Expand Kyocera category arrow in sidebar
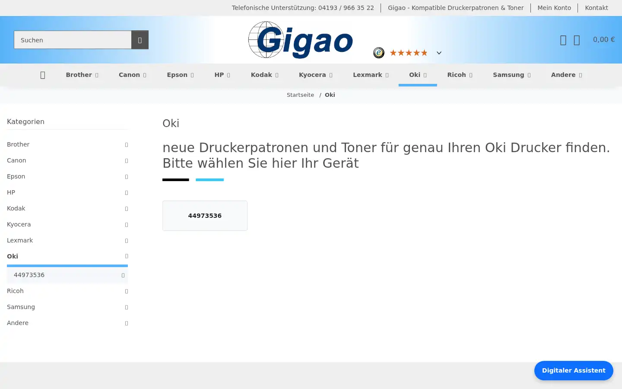This screenshot has width=622, height=389. click(127, 225)
